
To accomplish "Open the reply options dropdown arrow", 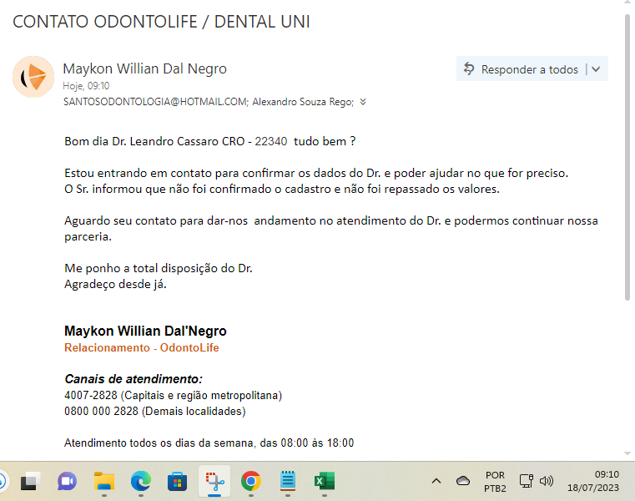I will tap(596, 69).
